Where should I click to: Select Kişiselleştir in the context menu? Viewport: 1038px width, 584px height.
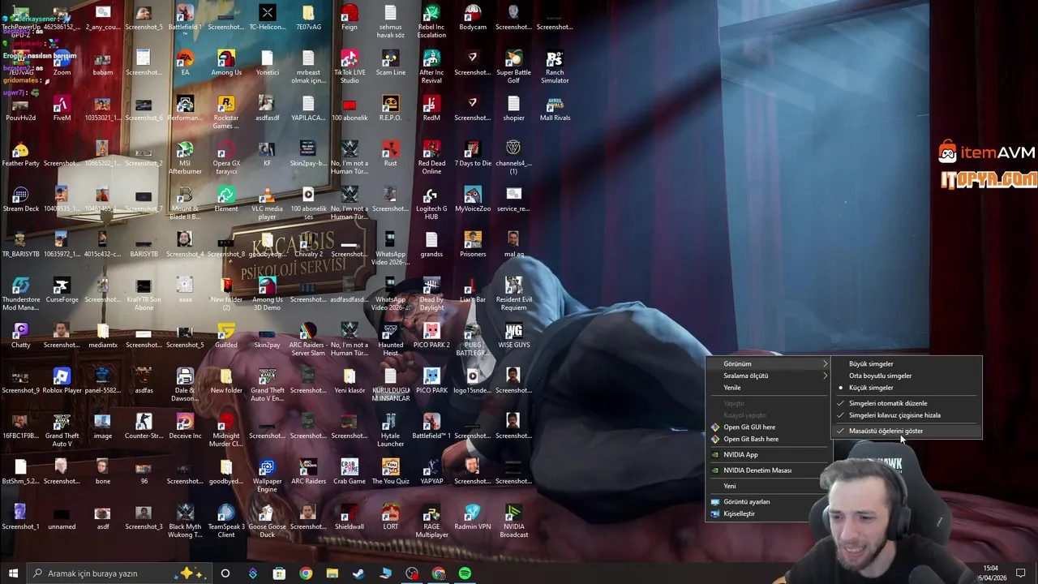(x=739, y=513)
